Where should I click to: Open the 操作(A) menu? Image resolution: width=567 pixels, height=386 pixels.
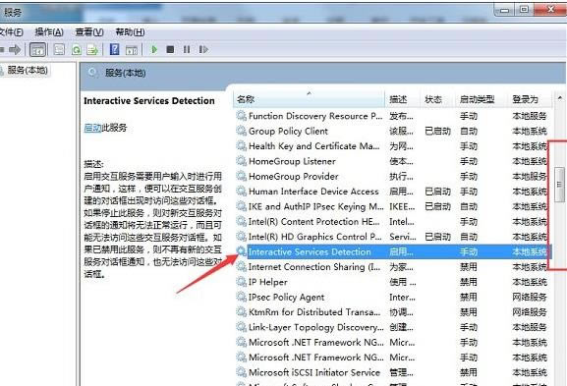click(49, 32)
